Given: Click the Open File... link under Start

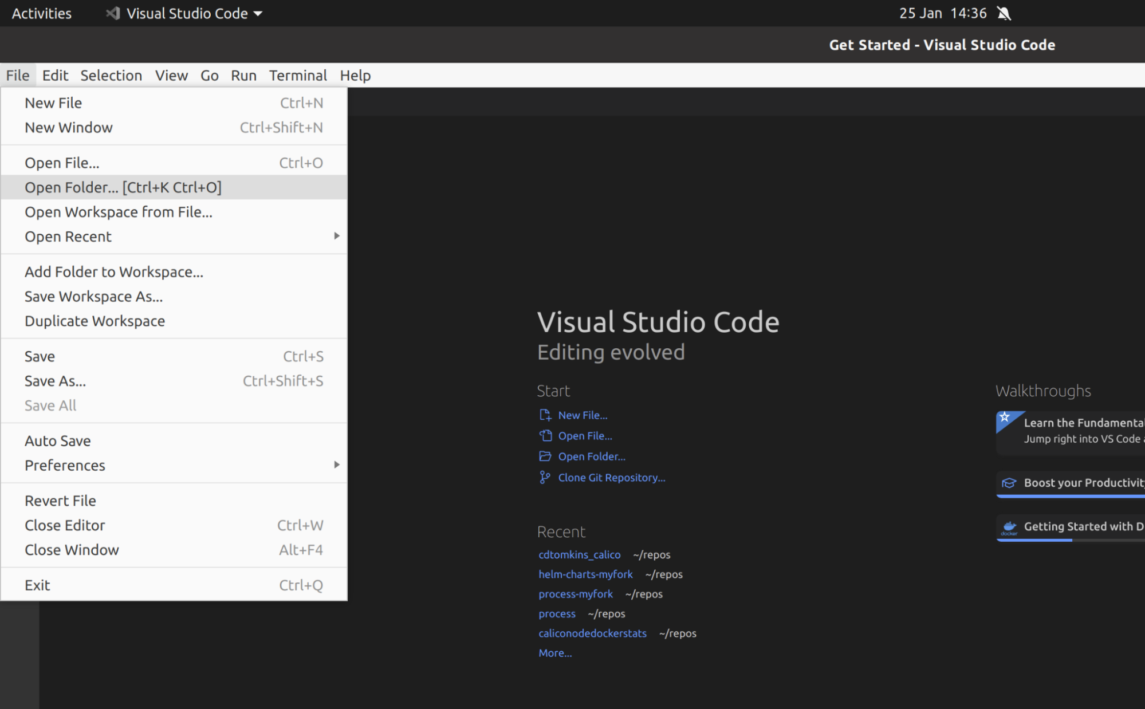Looking at the screenshot, I should (585, 436).
